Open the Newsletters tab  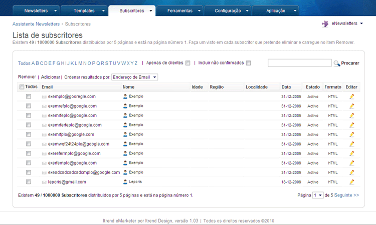[36, 11]
